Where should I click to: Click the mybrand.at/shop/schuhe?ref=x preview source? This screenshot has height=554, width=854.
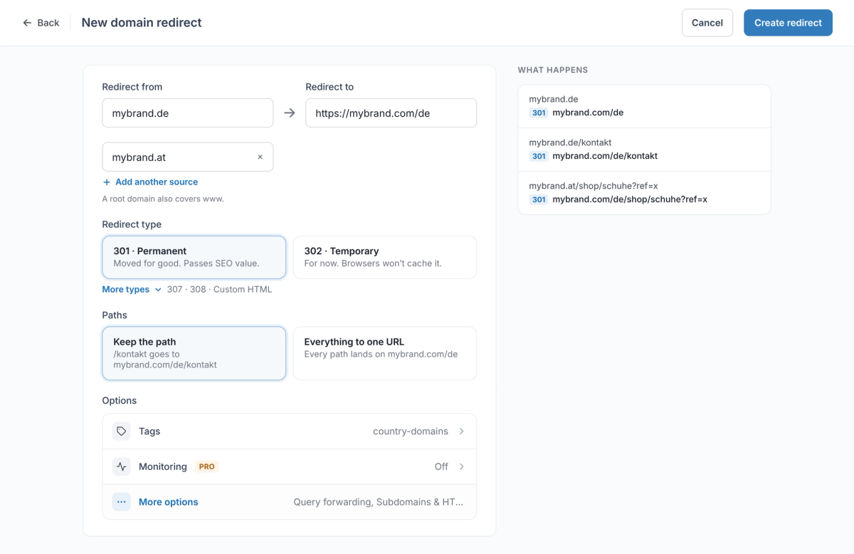(x=594, y=186)
